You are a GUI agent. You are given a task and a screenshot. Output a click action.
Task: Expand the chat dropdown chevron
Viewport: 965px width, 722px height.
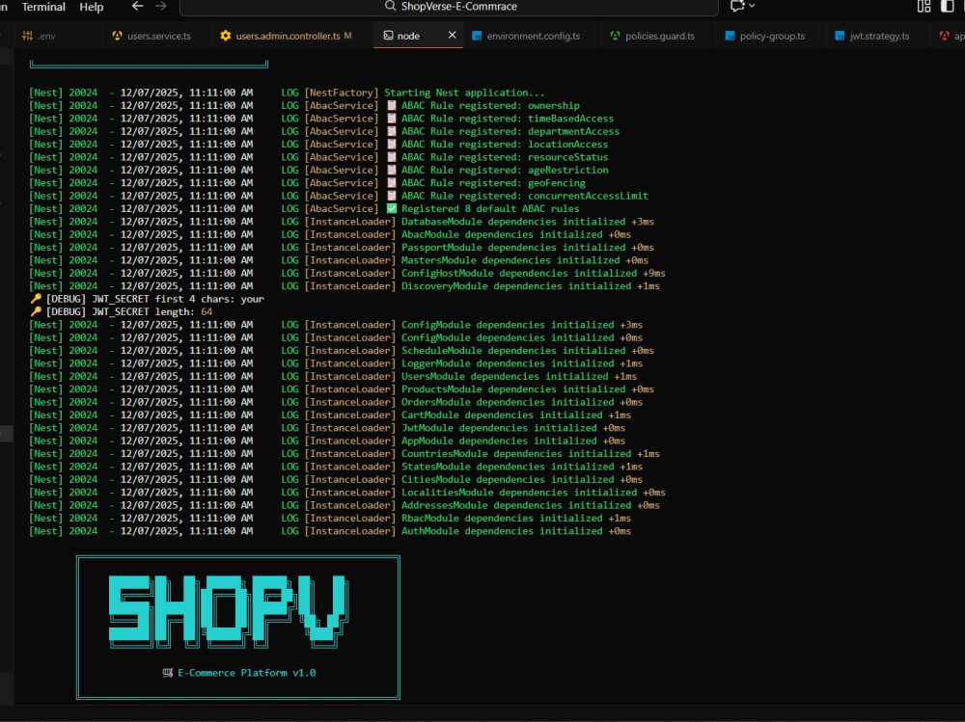pos(752,6)
